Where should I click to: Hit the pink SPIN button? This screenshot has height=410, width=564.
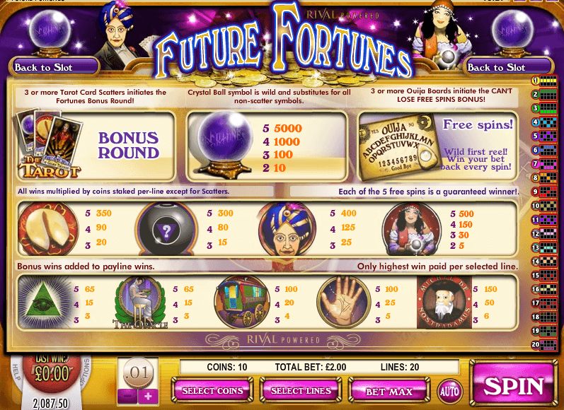[513, 385]
